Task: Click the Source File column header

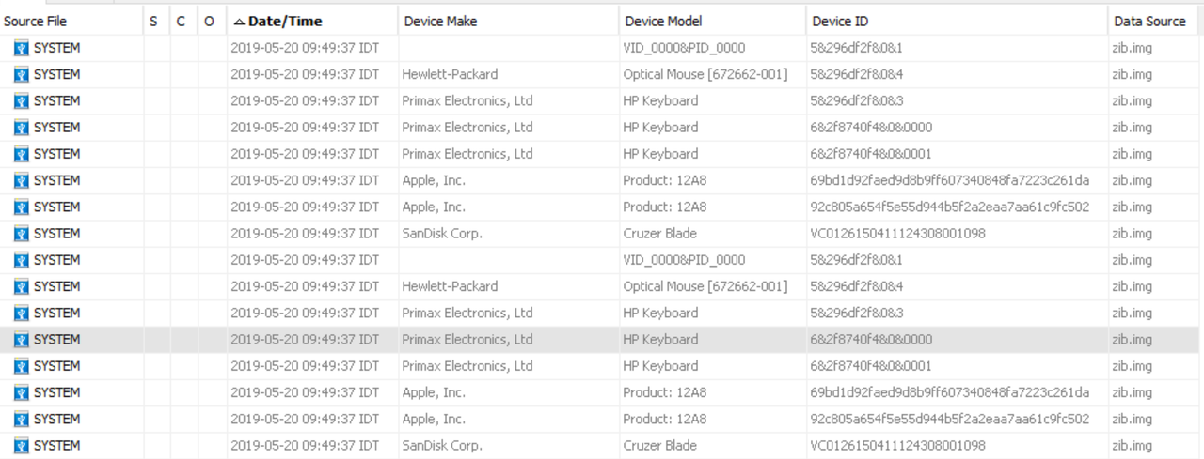Action: 35,21
